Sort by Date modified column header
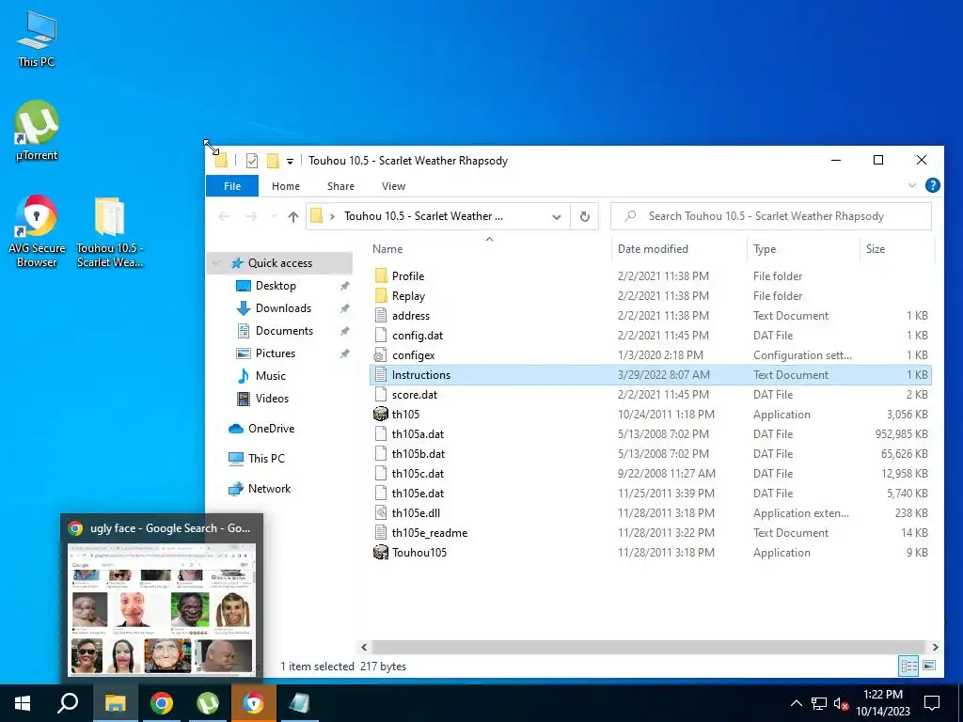The image size is (963, 722). tap(653, 248)
